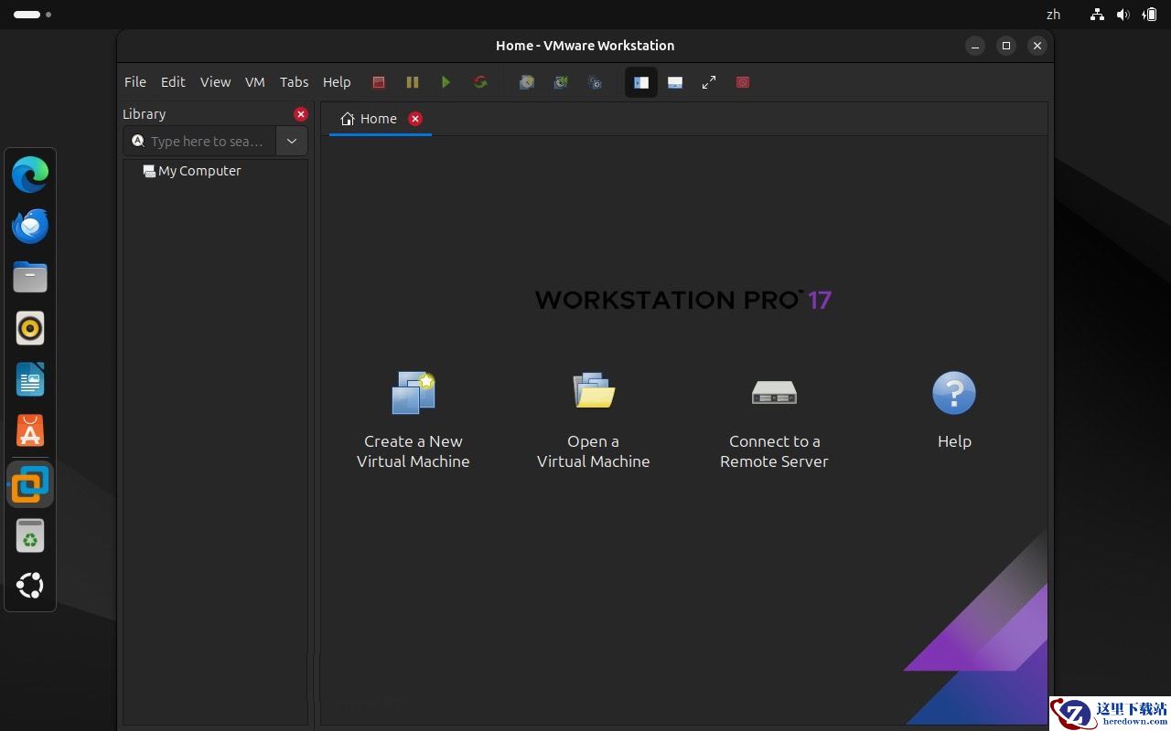Screen dimensions: 1171x731
Task: Click the battery icon in the top bar
Action: click(1149, 15)
